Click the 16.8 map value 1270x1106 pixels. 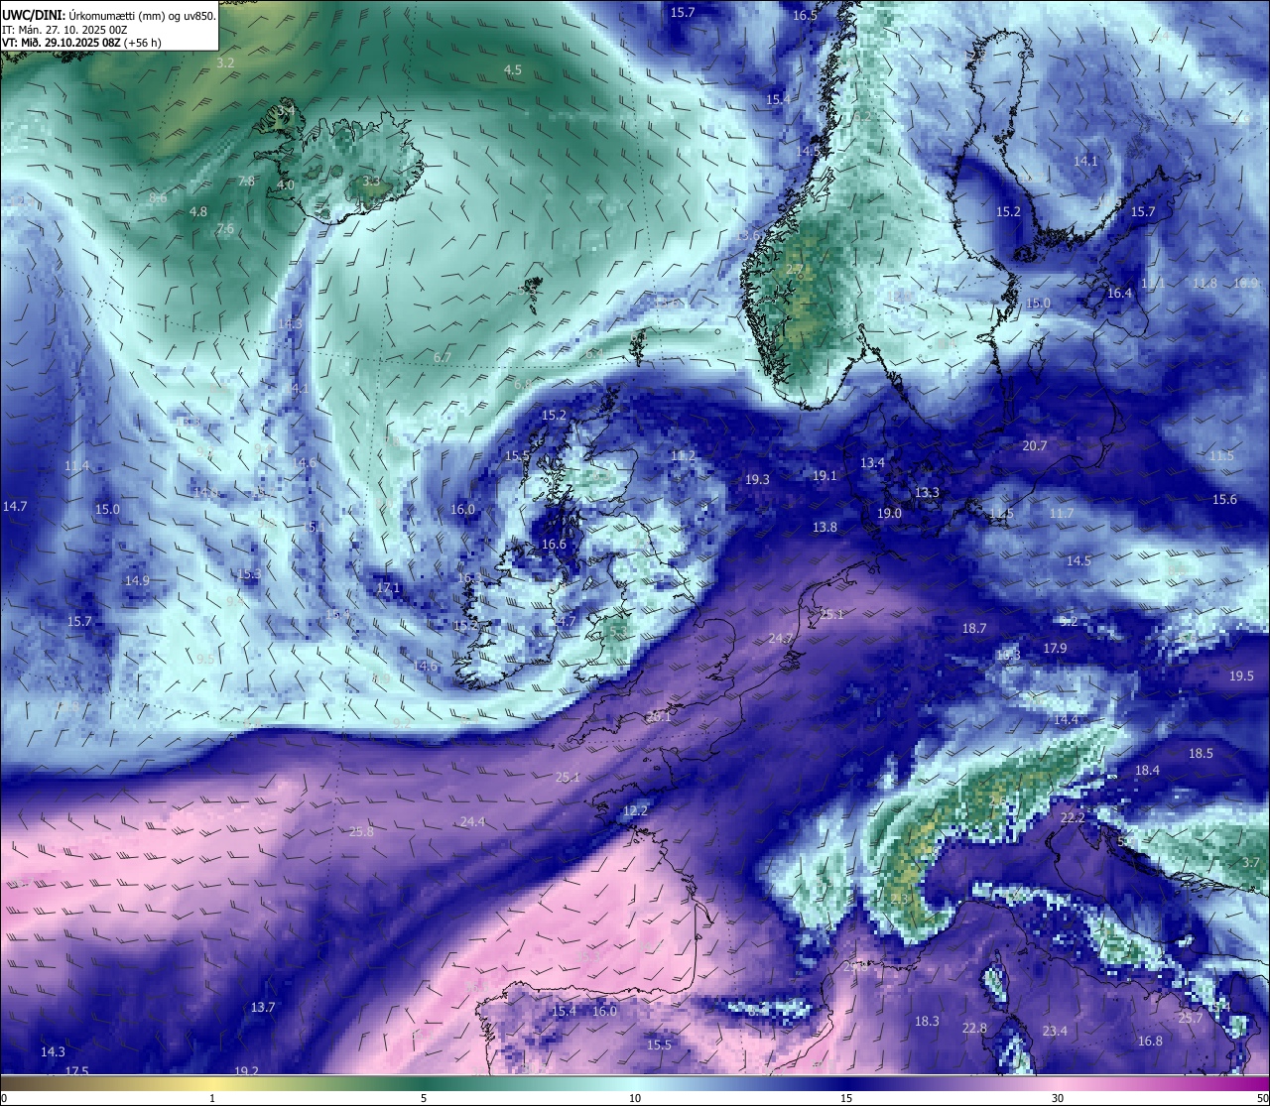pyautogui.click(x=1150, y=1042)
